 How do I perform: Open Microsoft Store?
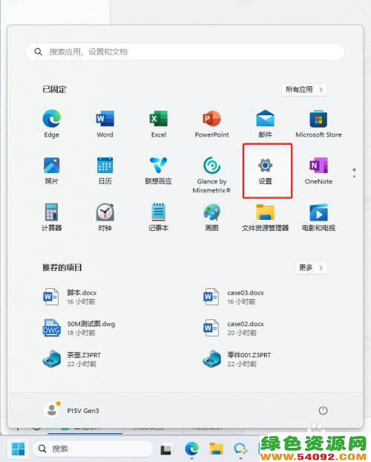click(318, 124)
